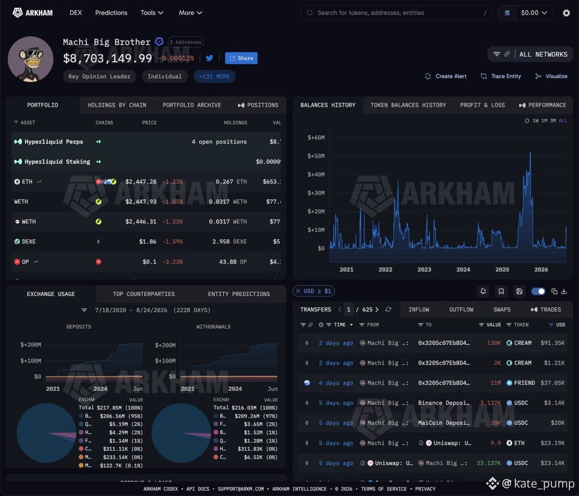
Task: Click Visualize
Action: [551, 76]
